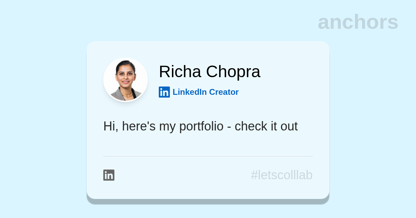Click the word LinkedIn in the badge text

190,92
